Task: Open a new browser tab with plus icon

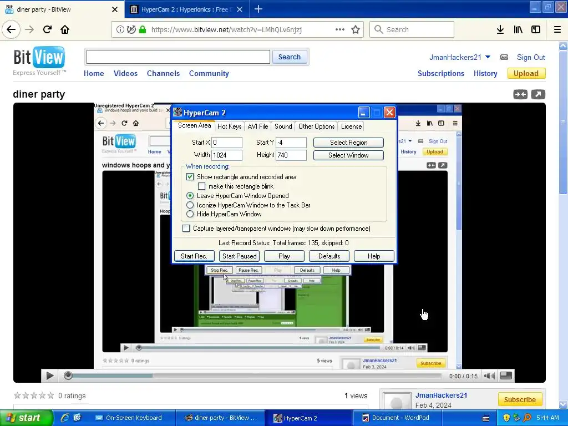Action: [x=258, y=9]
